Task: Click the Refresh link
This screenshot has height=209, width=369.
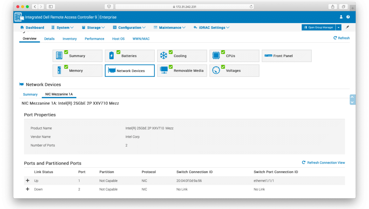Action: click(342, 38)
